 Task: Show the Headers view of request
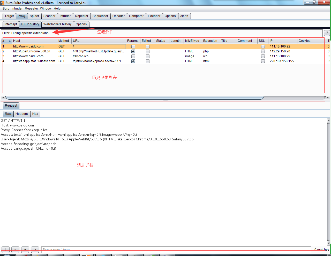[21, 114]
